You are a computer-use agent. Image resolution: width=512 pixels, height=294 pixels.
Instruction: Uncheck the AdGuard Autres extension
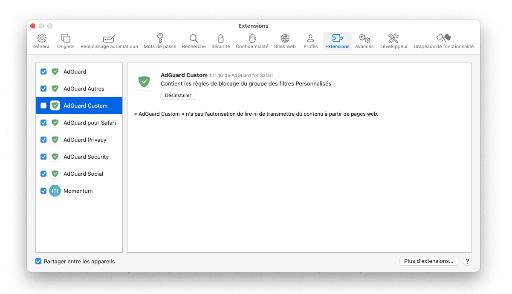coord(43,88)
